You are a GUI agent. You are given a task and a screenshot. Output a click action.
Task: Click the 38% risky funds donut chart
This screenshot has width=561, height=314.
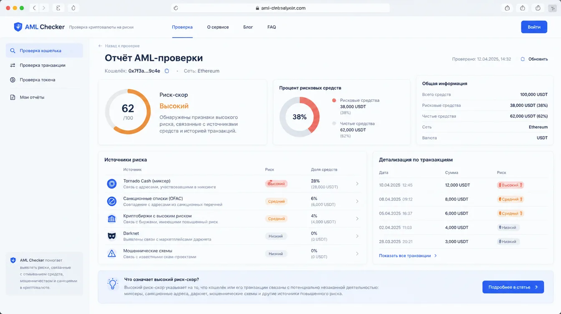299,117
